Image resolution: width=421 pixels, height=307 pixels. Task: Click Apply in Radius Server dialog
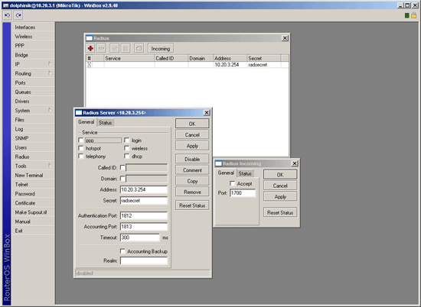coord(192,146)
